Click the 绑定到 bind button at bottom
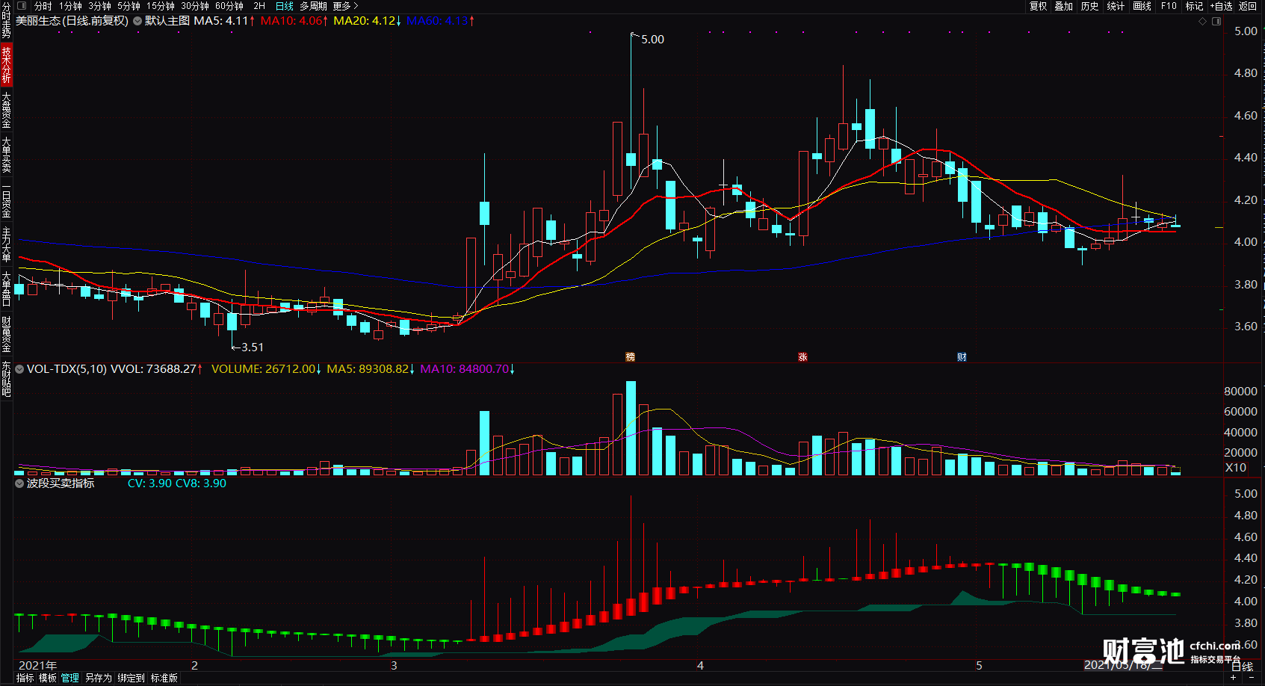The height and width of the screenshot is (686, 1265). [x=131, y=678]
